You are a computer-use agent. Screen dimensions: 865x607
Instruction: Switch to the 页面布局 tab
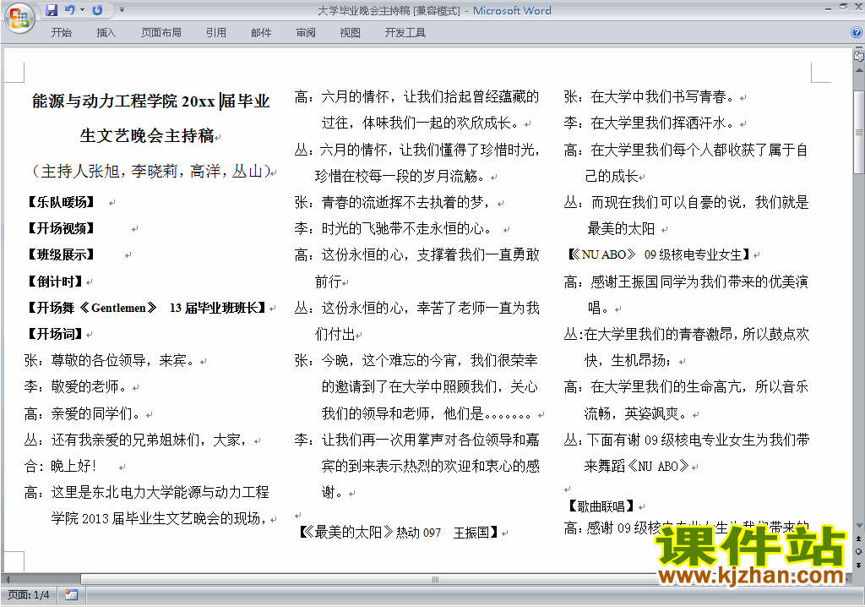coord(161,33)
